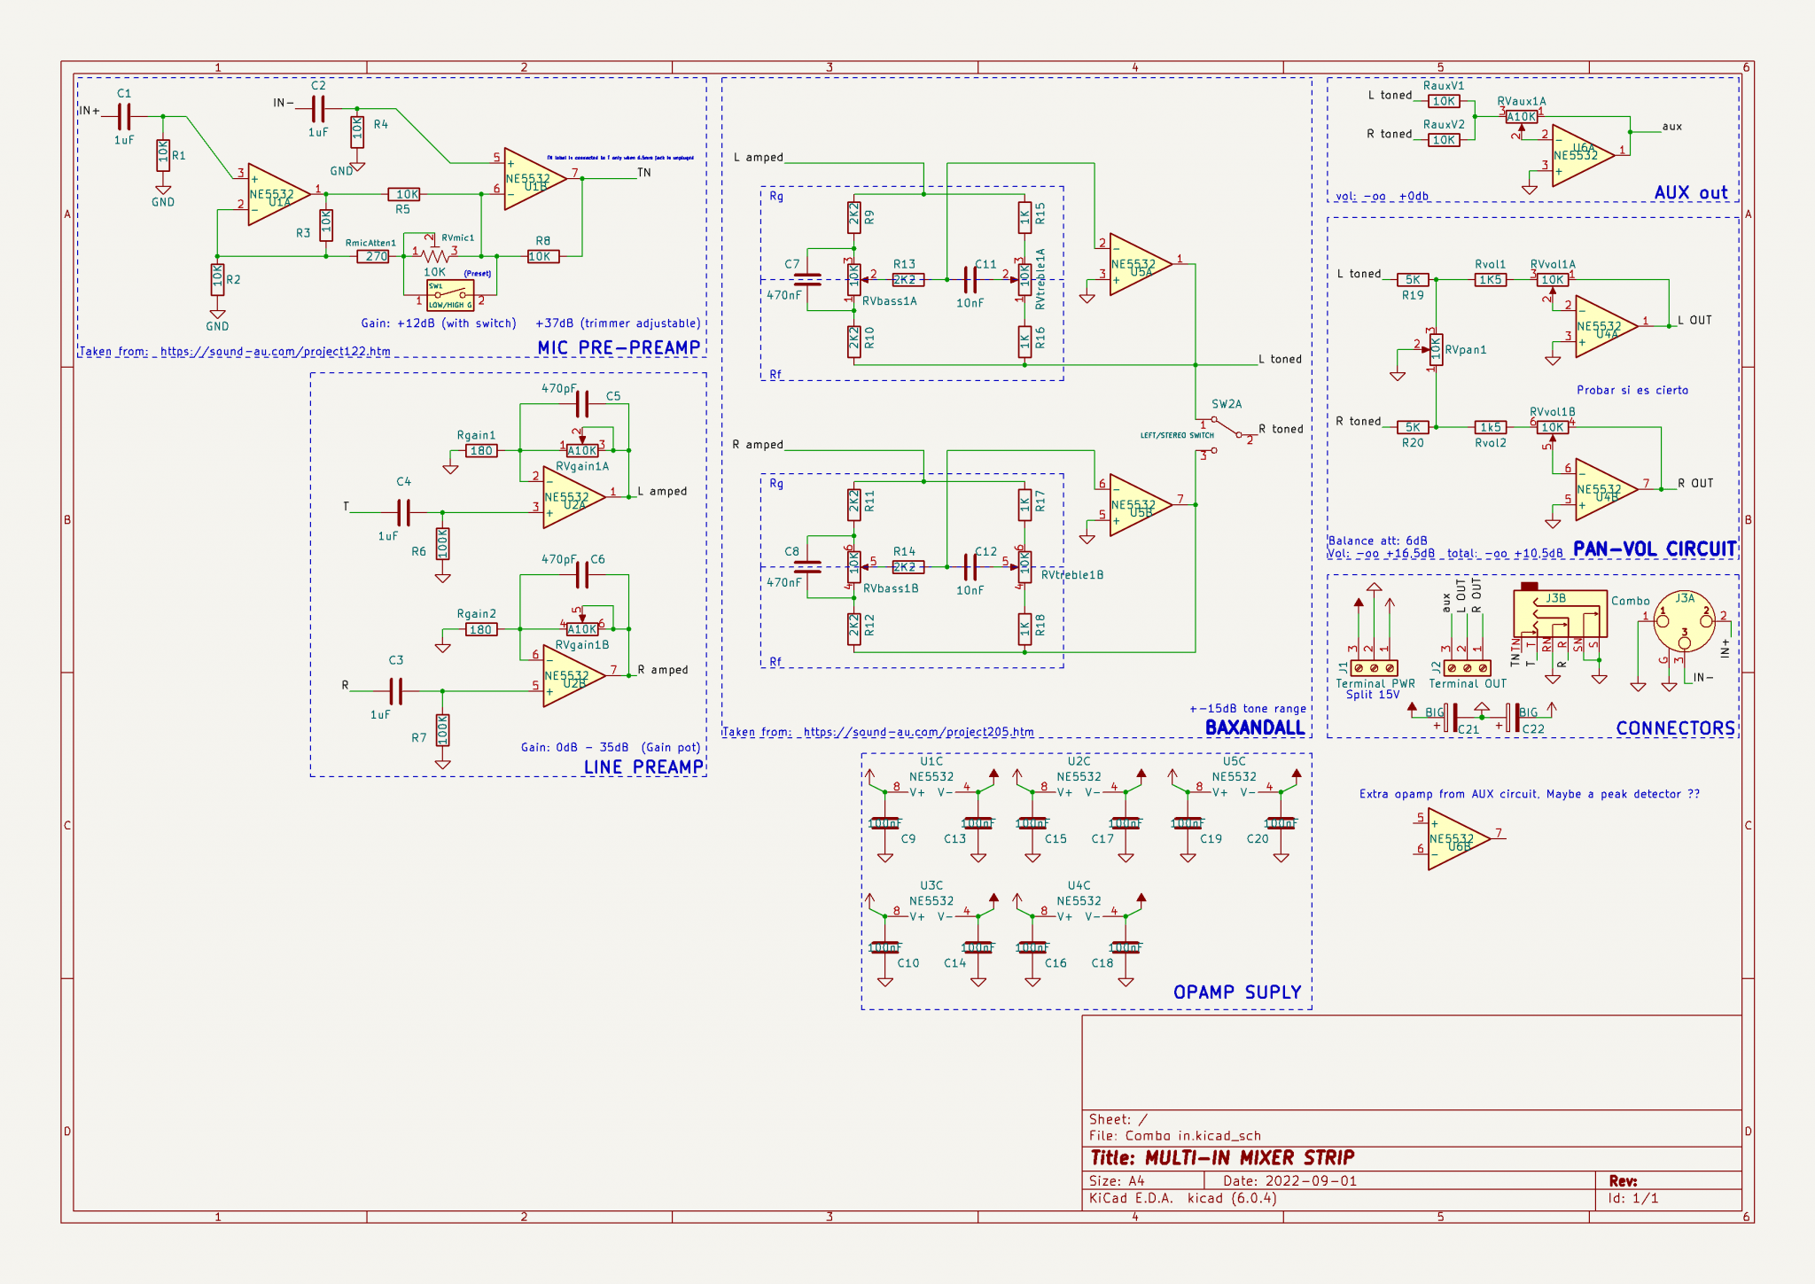Select the AUX out block title
The width and height of the screenshot is (1815, 1284).
click(x=1691, y=192)
